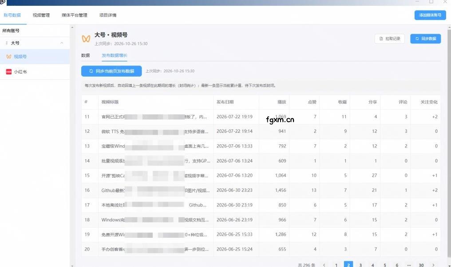
Task: Click share count 27 in row 15
Action: 374,175
